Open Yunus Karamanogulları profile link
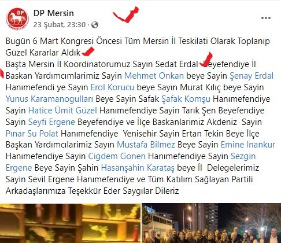The height and width of the screenshot is (243, 281). click(49, 99)
